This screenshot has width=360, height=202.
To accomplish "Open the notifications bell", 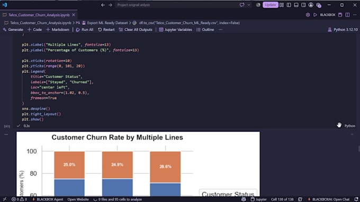I will (x=356, y=199).
